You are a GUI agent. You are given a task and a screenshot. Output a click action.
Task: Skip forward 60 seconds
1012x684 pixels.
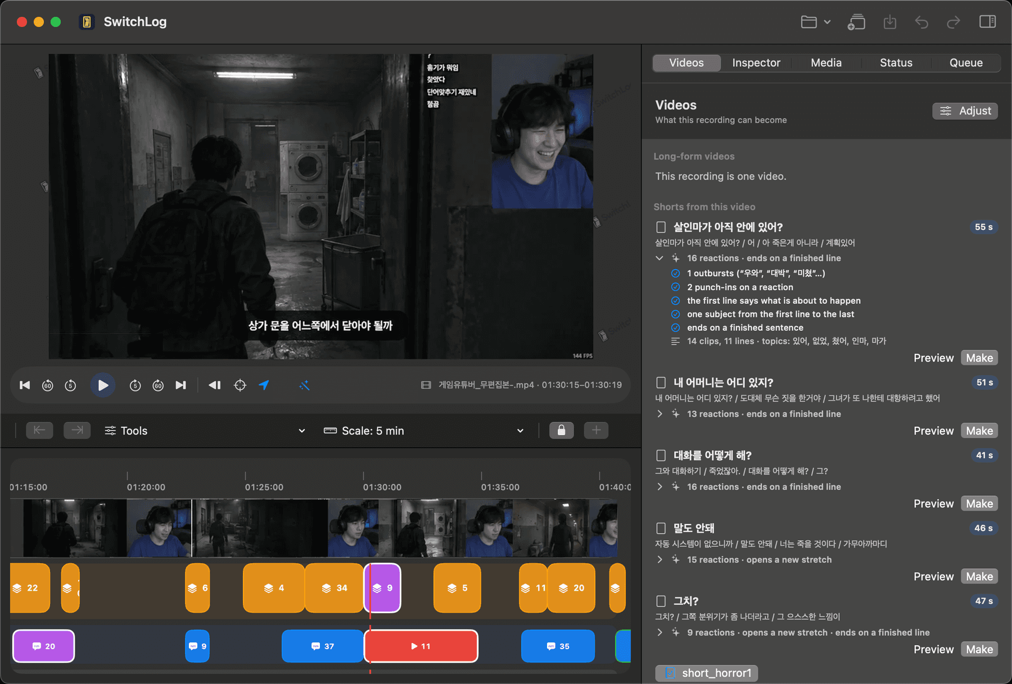coord(158,385)
